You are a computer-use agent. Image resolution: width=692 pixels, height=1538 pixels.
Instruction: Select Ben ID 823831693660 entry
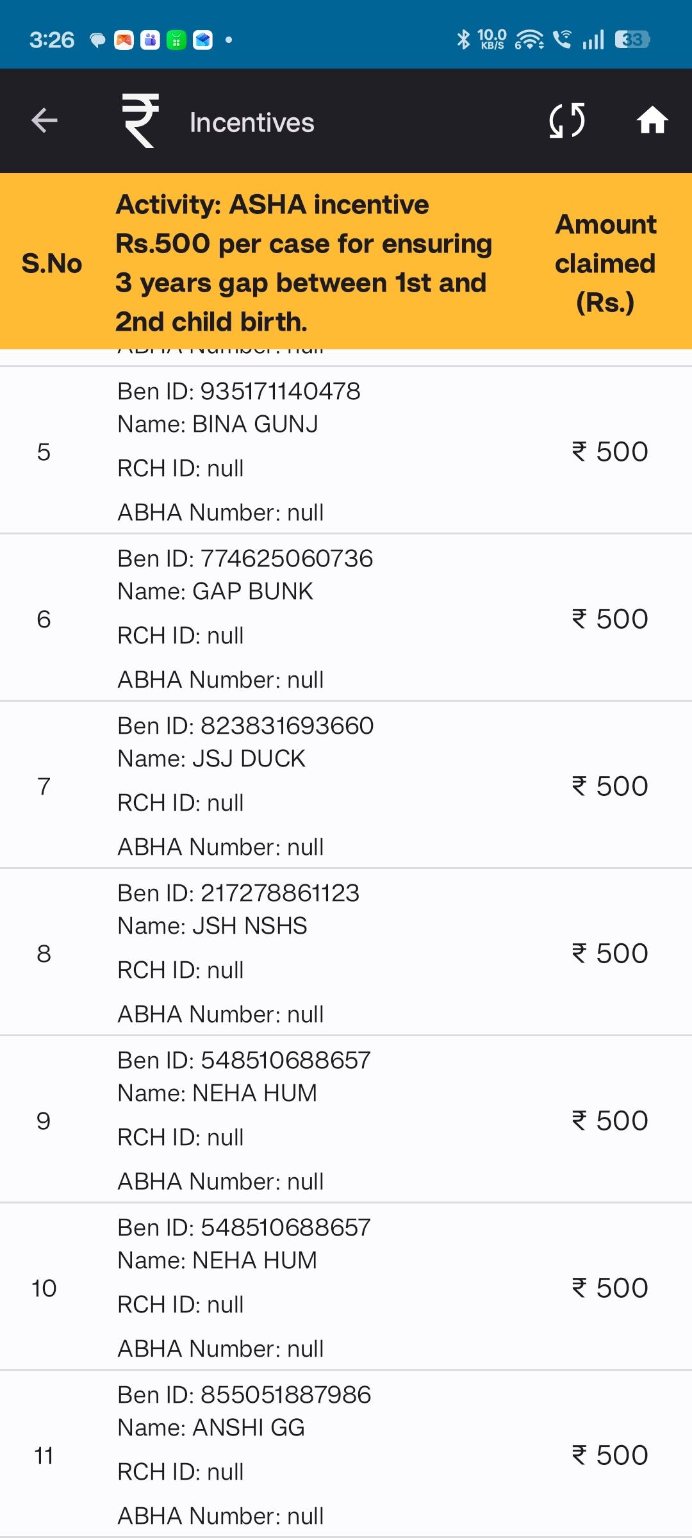click(346, 785)
